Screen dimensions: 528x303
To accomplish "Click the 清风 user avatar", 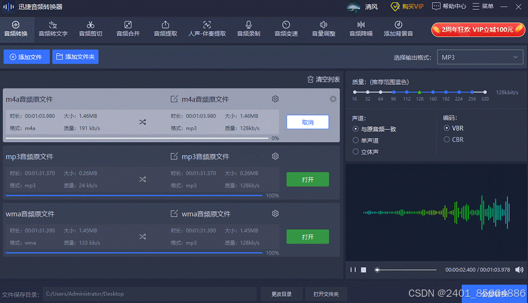I will pos(353,7).
